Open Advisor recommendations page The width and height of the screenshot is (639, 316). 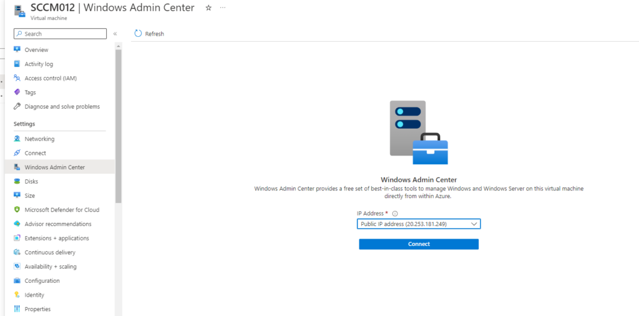pyautogui.click(x=59, y=224)
